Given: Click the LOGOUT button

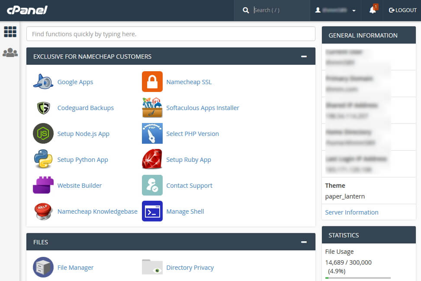Looking at the screenshot, I should tap(402, 10).
